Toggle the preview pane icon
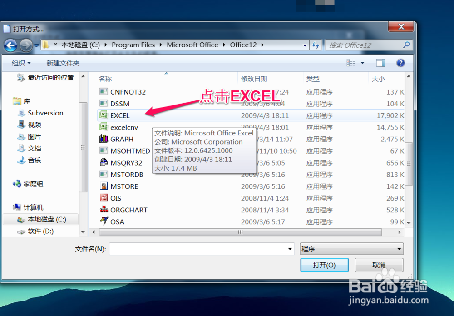 (x=380, y=63)
